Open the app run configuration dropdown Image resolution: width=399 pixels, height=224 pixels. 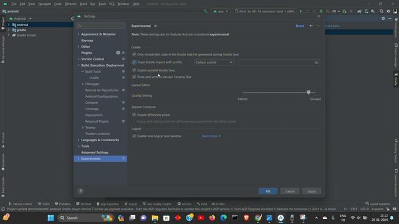point(220,11)
